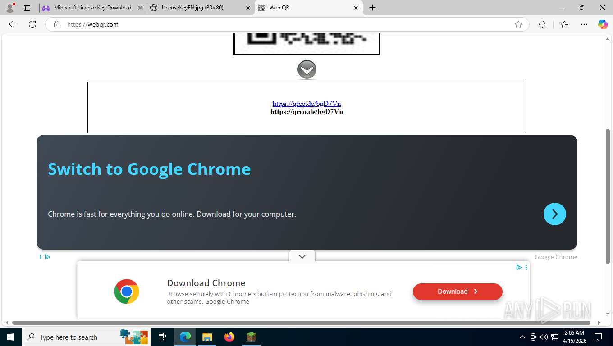Select the bold https://qrco.de/bgD7Vn text
The image size is (613, 346).
306,112
